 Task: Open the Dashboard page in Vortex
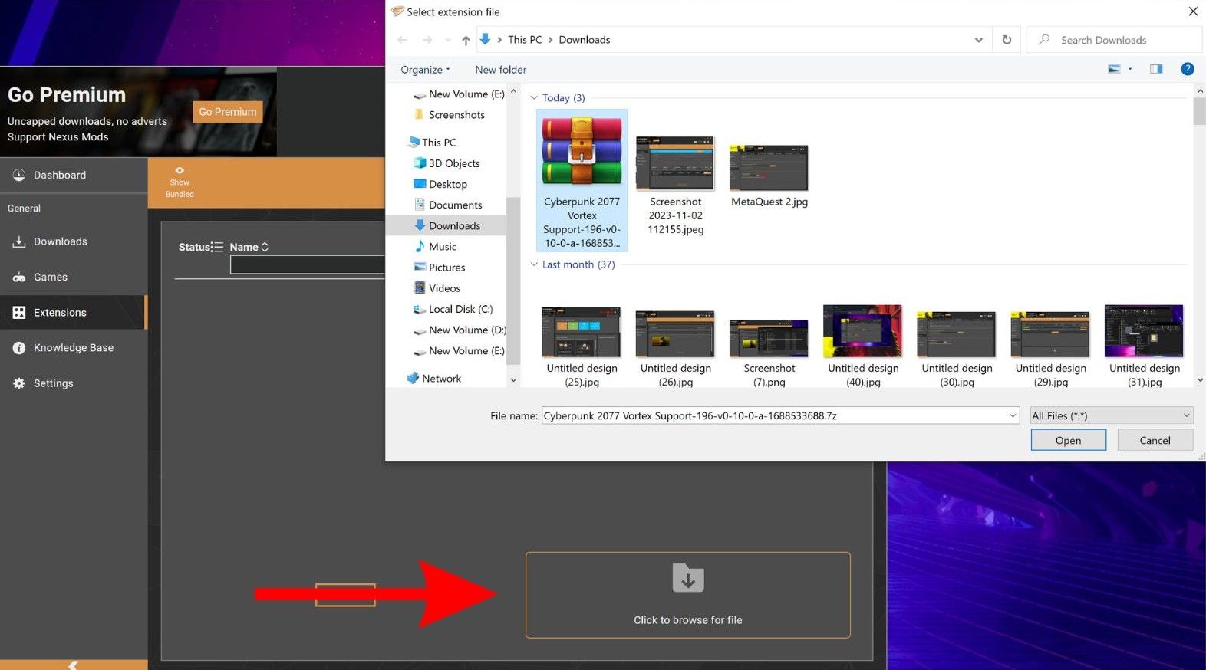click(74, 175)
